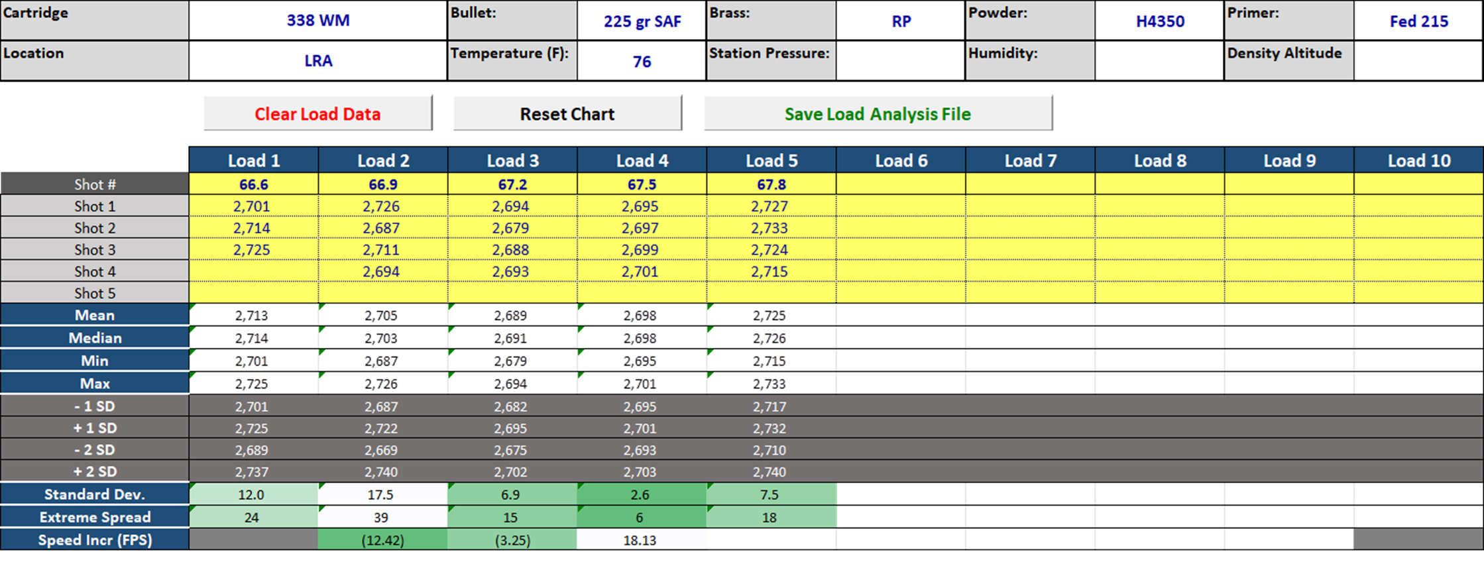Viewport: 1484px width, 572px height.
Task: Click the empty Station Pressure field
Action: (901, 62)
